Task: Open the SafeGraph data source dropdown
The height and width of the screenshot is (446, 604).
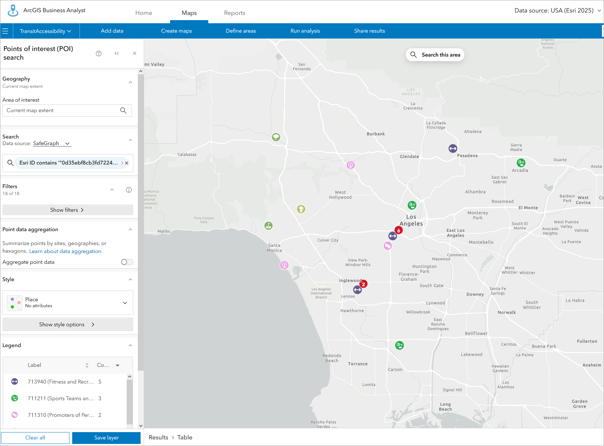Action: click(x=51, y=143)
